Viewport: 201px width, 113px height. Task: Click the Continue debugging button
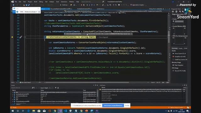64,5
